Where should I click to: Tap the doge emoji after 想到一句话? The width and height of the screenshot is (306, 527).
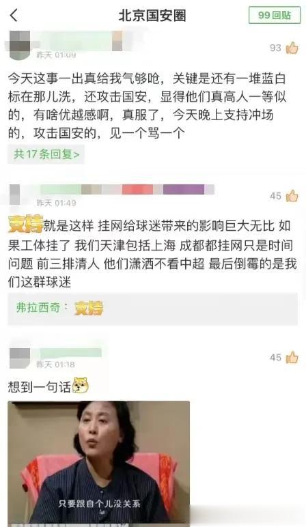coord(81,385)
